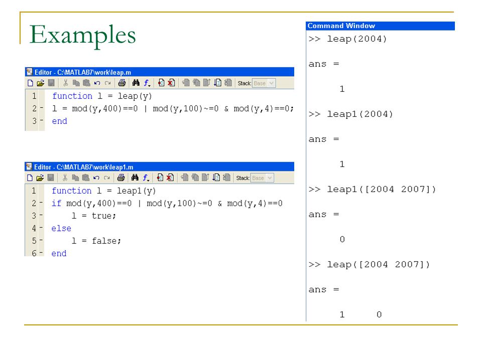Clear all breakpoints in leap.m editor
Screen dimensions: 482x361
(171, 83)
